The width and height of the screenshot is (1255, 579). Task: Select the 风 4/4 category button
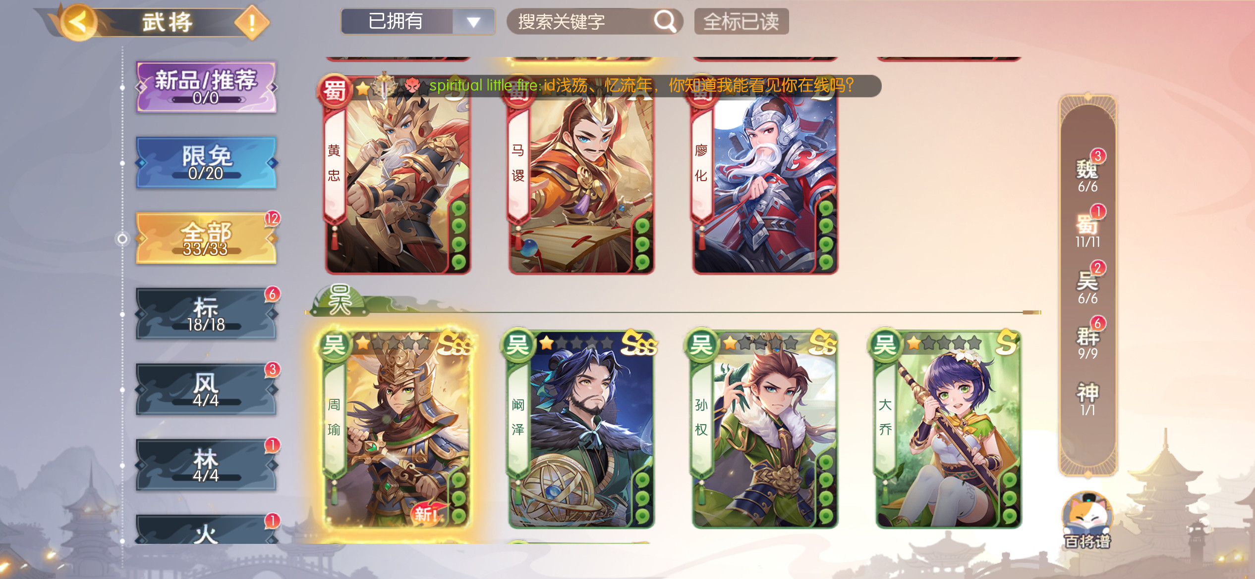point(206,390)
